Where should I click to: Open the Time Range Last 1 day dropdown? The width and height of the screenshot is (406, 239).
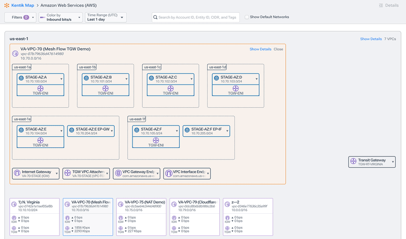106,17
